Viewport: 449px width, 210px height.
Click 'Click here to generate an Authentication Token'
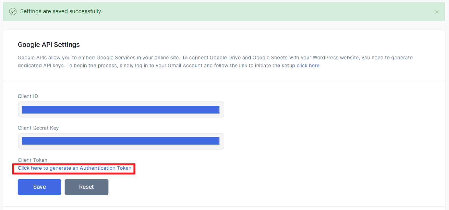coord(74,168)
